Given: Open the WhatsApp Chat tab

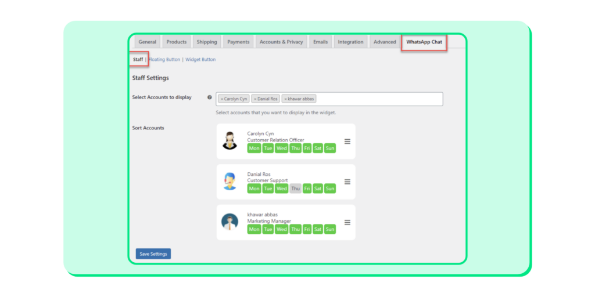Looking at the screenshot, I should (x=424, y=42).
